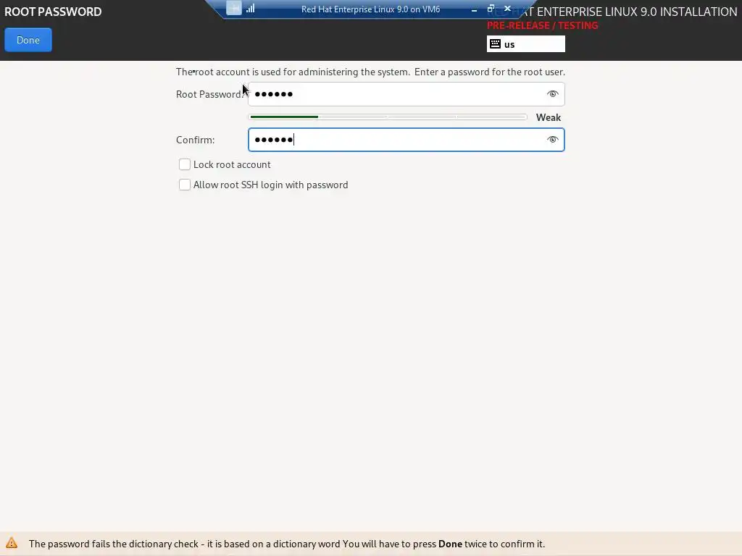
Task: Restore down the VM6 remote session window
Action: tap(491, 9)
